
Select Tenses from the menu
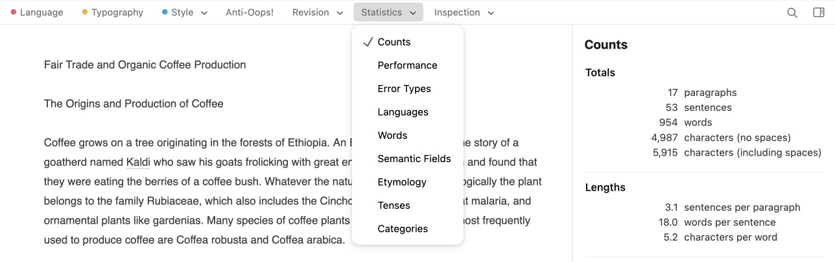click(x=394, y=206)
